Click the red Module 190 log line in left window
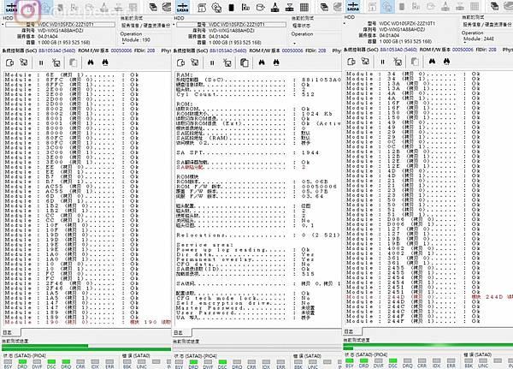 click(x=88, y=323)
